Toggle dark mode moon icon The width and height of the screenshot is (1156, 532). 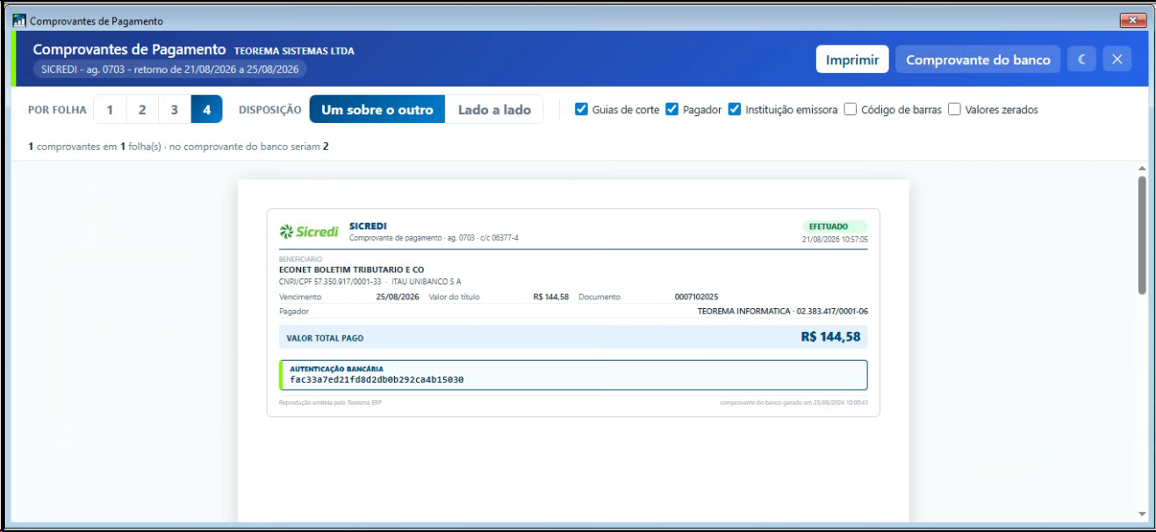(x=1082, y=60)
